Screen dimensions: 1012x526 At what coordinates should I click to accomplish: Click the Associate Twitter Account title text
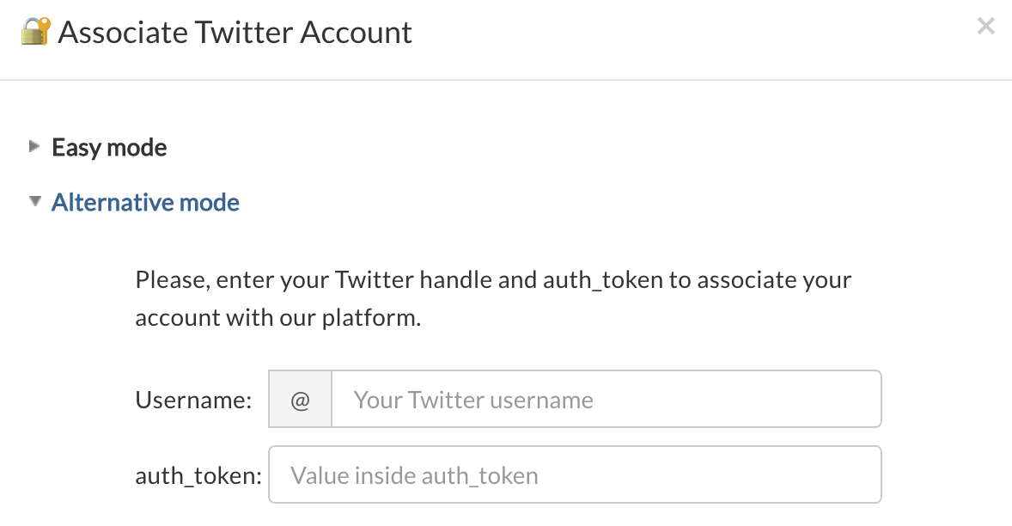point(235,33)
